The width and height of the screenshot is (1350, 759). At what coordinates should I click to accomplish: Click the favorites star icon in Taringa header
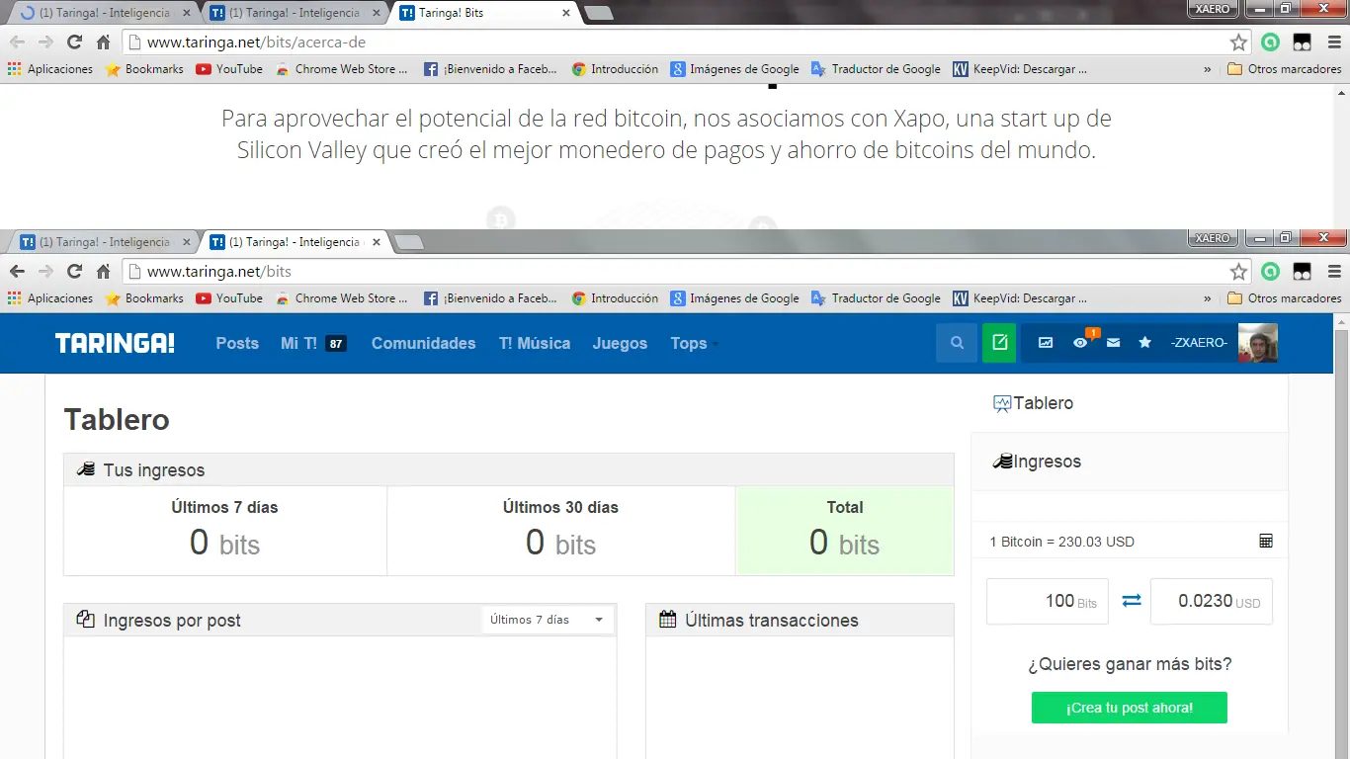tap(1144, 343)
